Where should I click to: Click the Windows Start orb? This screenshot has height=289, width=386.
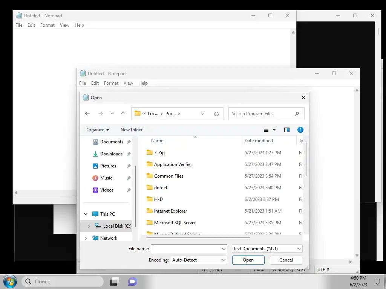point(10,281)
